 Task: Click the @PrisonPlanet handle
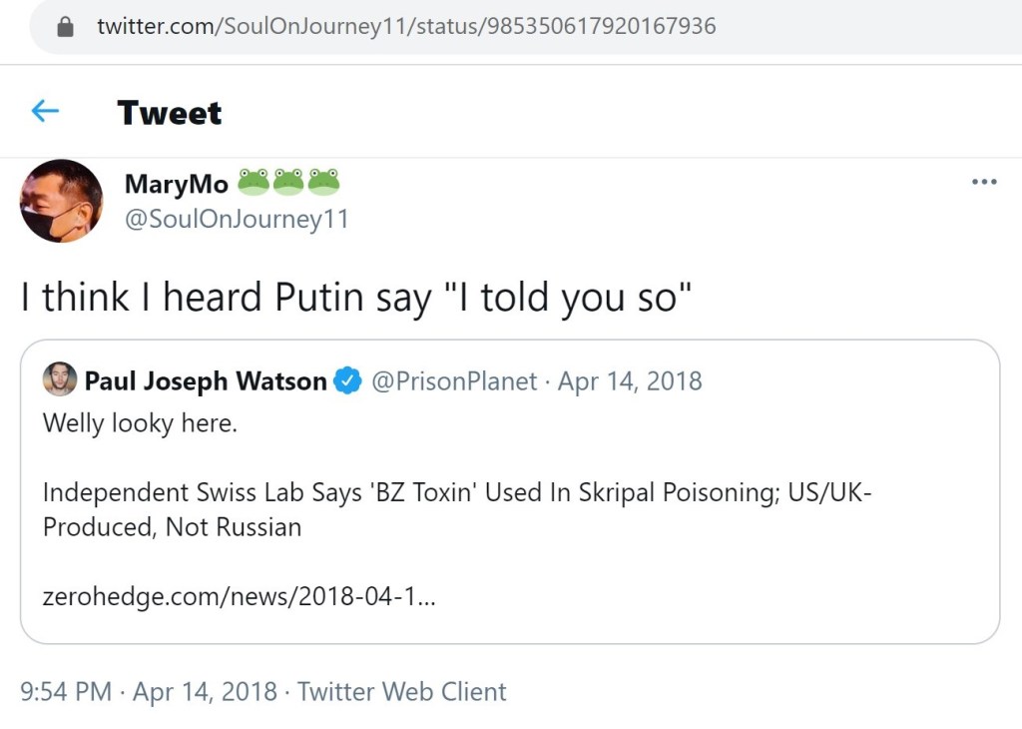(x=454, y=380)
